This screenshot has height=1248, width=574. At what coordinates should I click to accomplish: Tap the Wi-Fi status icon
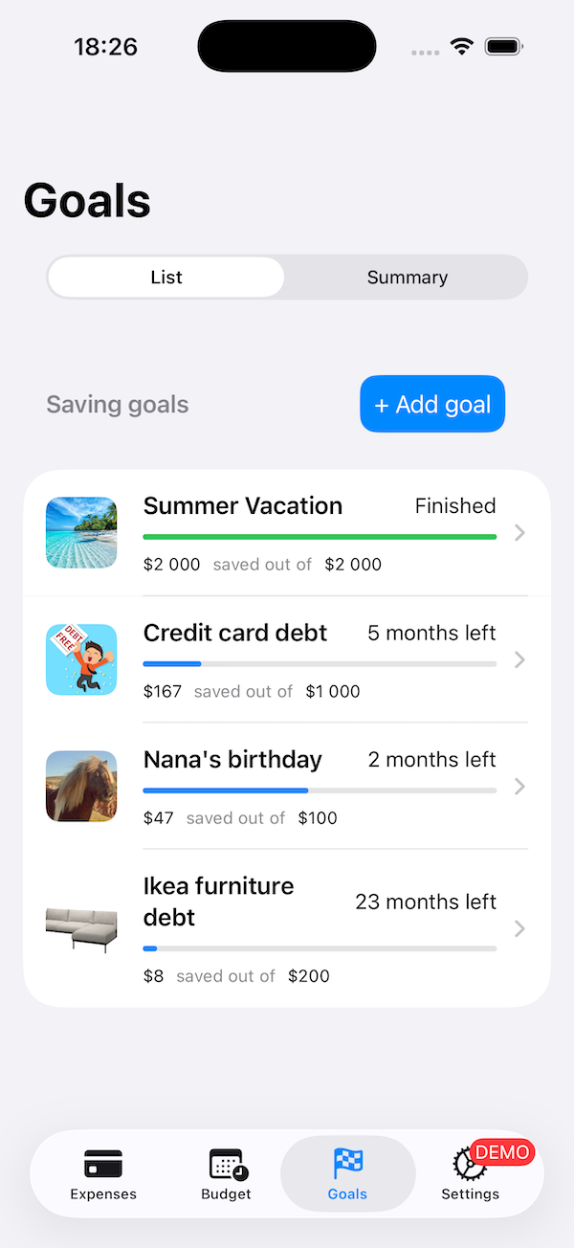click(x=463, y=47)
